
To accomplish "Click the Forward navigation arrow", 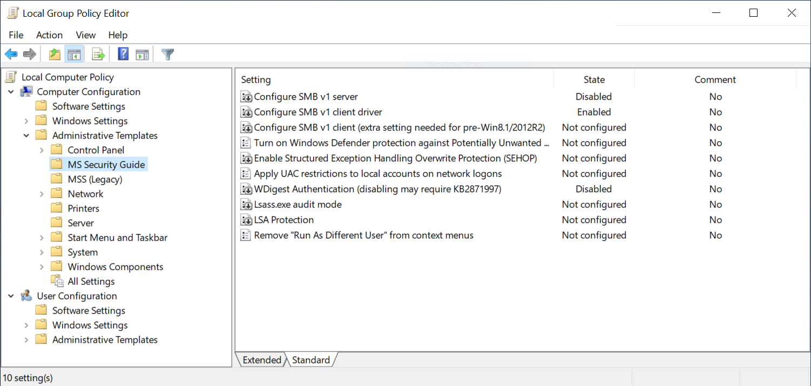I will tap(29, 53).
